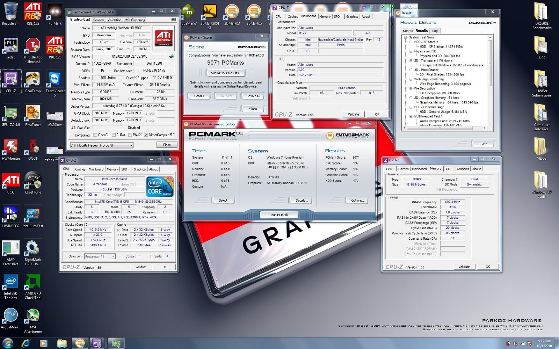This screenshot has width=559, height=349.
Task: Open the RBE_125 desktop shortcut
Action: [x=55, y=48]
